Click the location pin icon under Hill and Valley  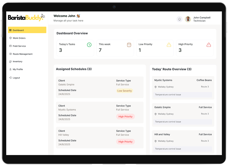tap(156, 141)
